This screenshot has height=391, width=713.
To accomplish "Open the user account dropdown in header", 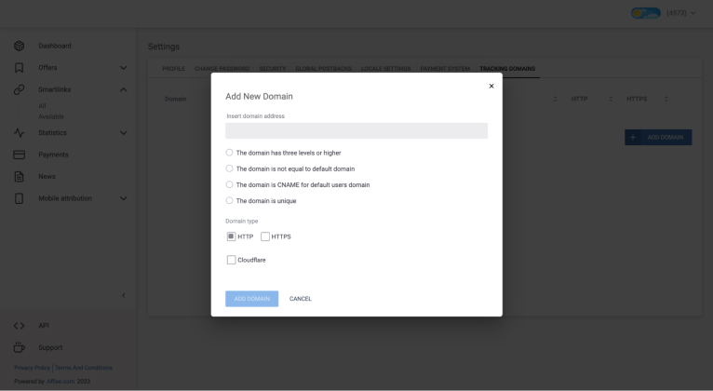I will 663,12.
